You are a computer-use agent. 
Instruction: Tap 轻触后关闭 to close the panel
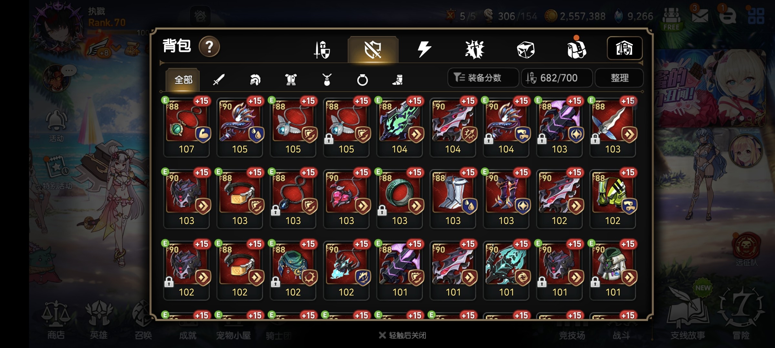[x=402, y=335]
